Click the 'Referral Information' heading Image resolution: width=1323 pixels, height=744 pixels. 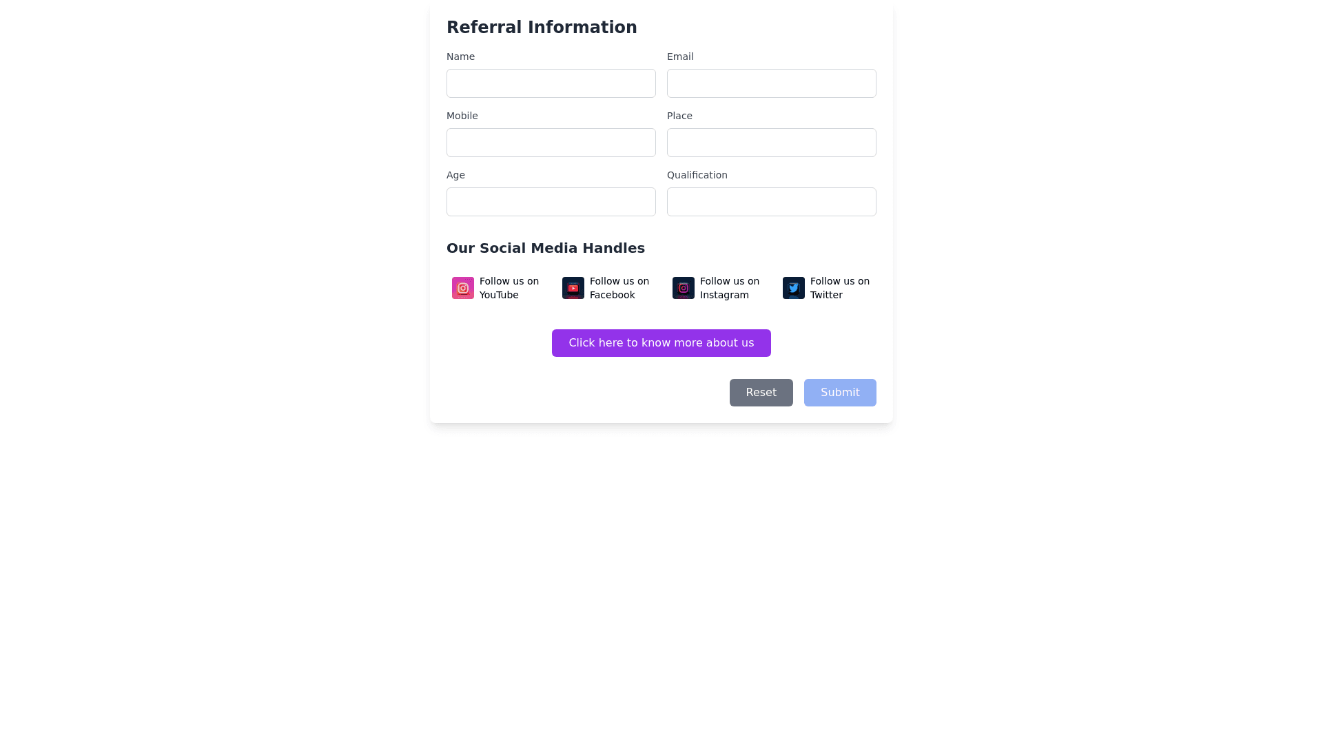542,28
